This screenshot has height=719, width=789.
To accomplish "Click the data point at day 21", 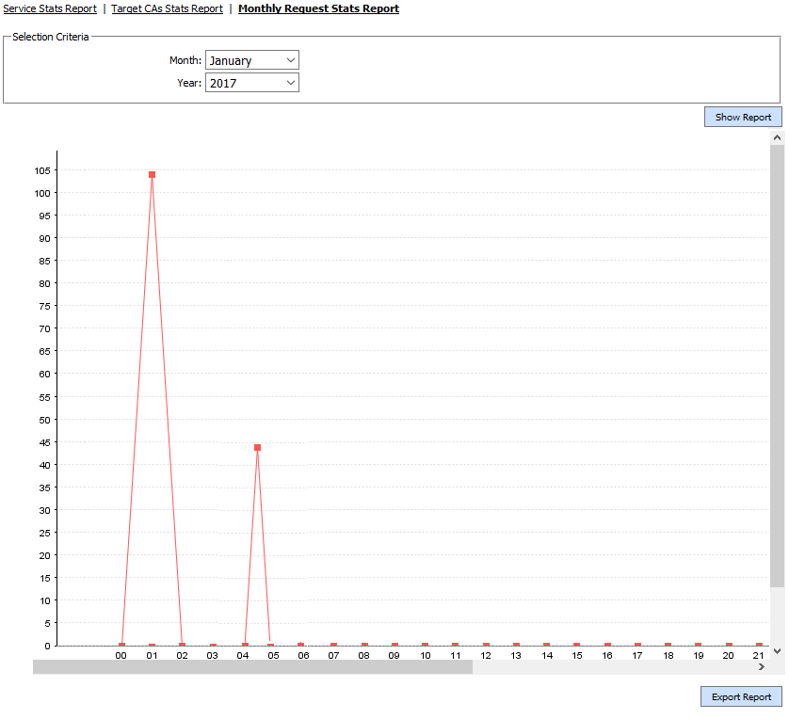I will [x=759, y=646].
